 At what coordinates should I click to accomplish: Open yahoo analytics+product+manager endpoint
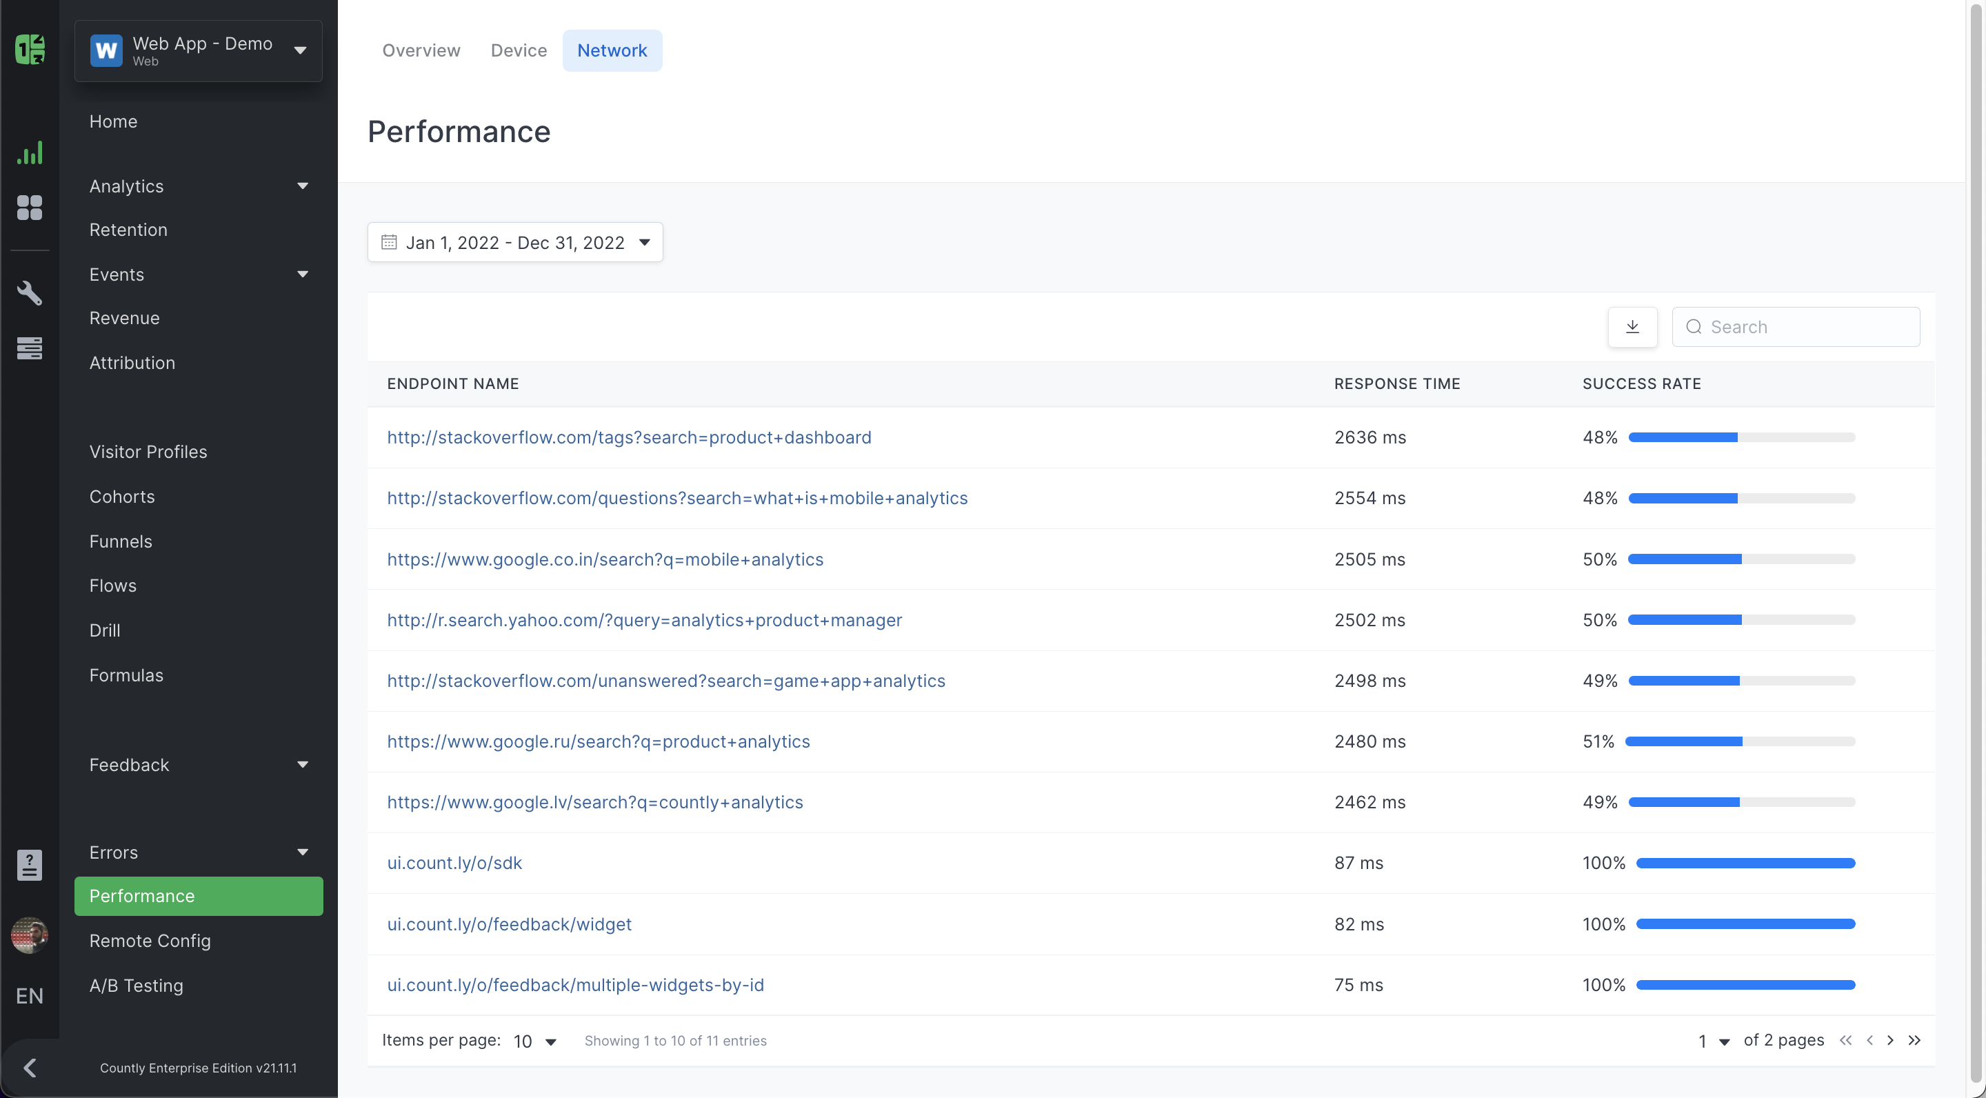pyautogui.click(x=645, y=620)
